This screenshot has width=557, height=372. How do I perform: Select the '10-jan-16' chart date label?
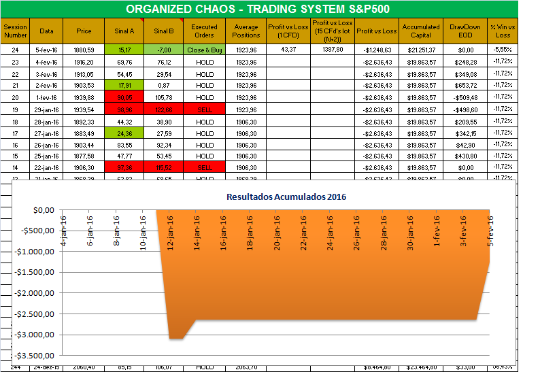143,233
